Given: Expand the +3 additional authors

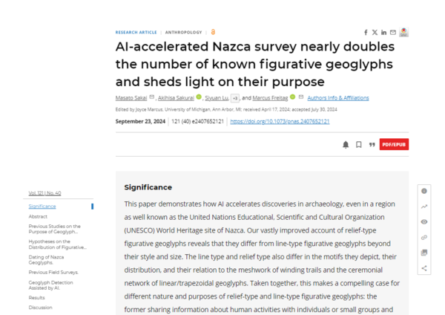Looking at the screenshot, I should tap(234, 98).
